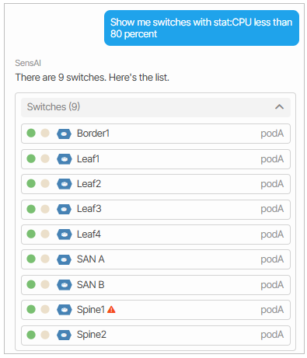Click the podA label on Spine1 row
307x358 pixels.
[272, 310]
